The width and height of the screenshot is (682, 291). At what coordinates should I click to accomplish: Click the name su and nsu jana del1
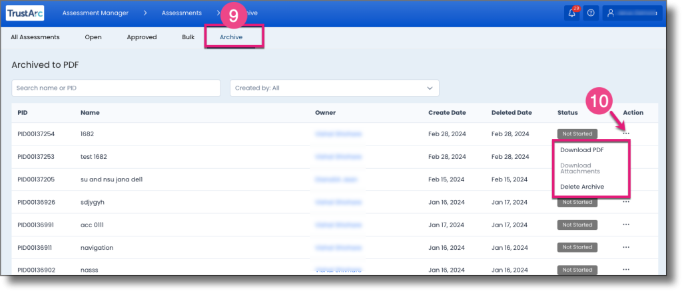(x=112, y=179)
